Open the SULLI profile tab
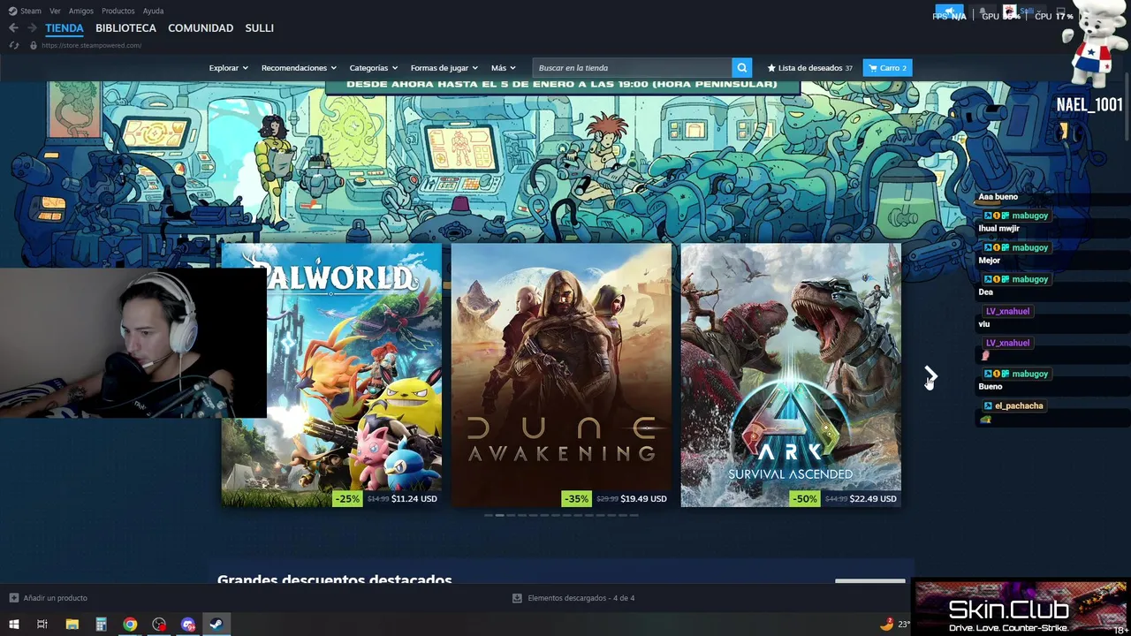The width and height of the screenshot is (1131, 636). 259,28
